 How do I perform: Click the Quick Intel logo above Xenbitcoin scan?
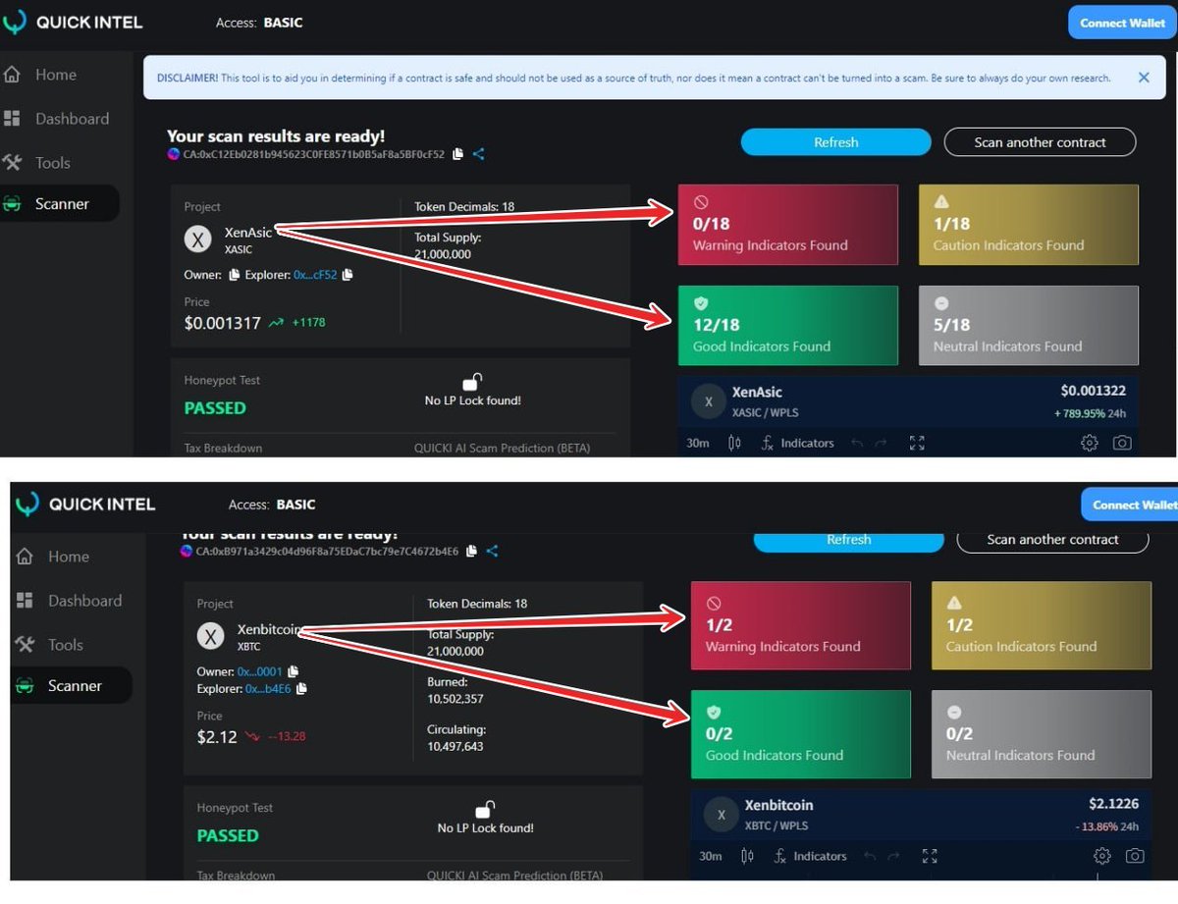click(85, 505)
